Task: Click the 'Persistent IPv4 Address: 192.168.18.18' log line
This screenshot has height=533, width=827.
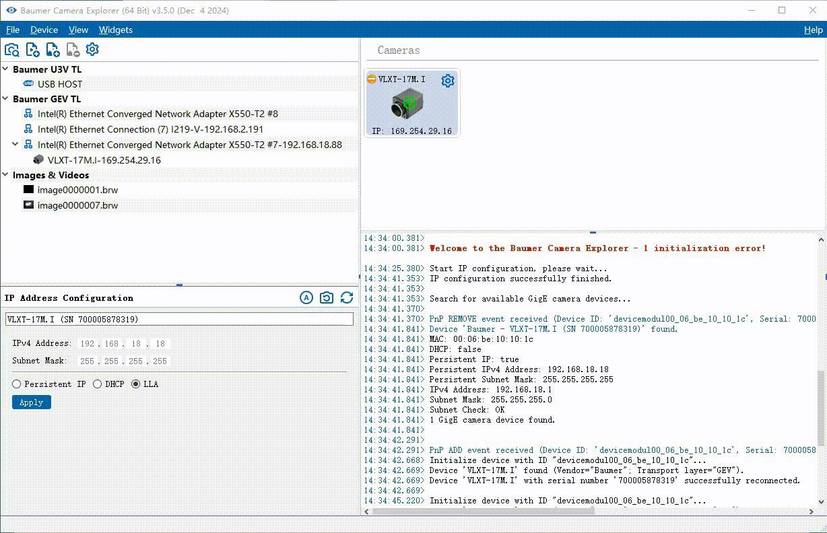Action: click(x=519, y=369)
